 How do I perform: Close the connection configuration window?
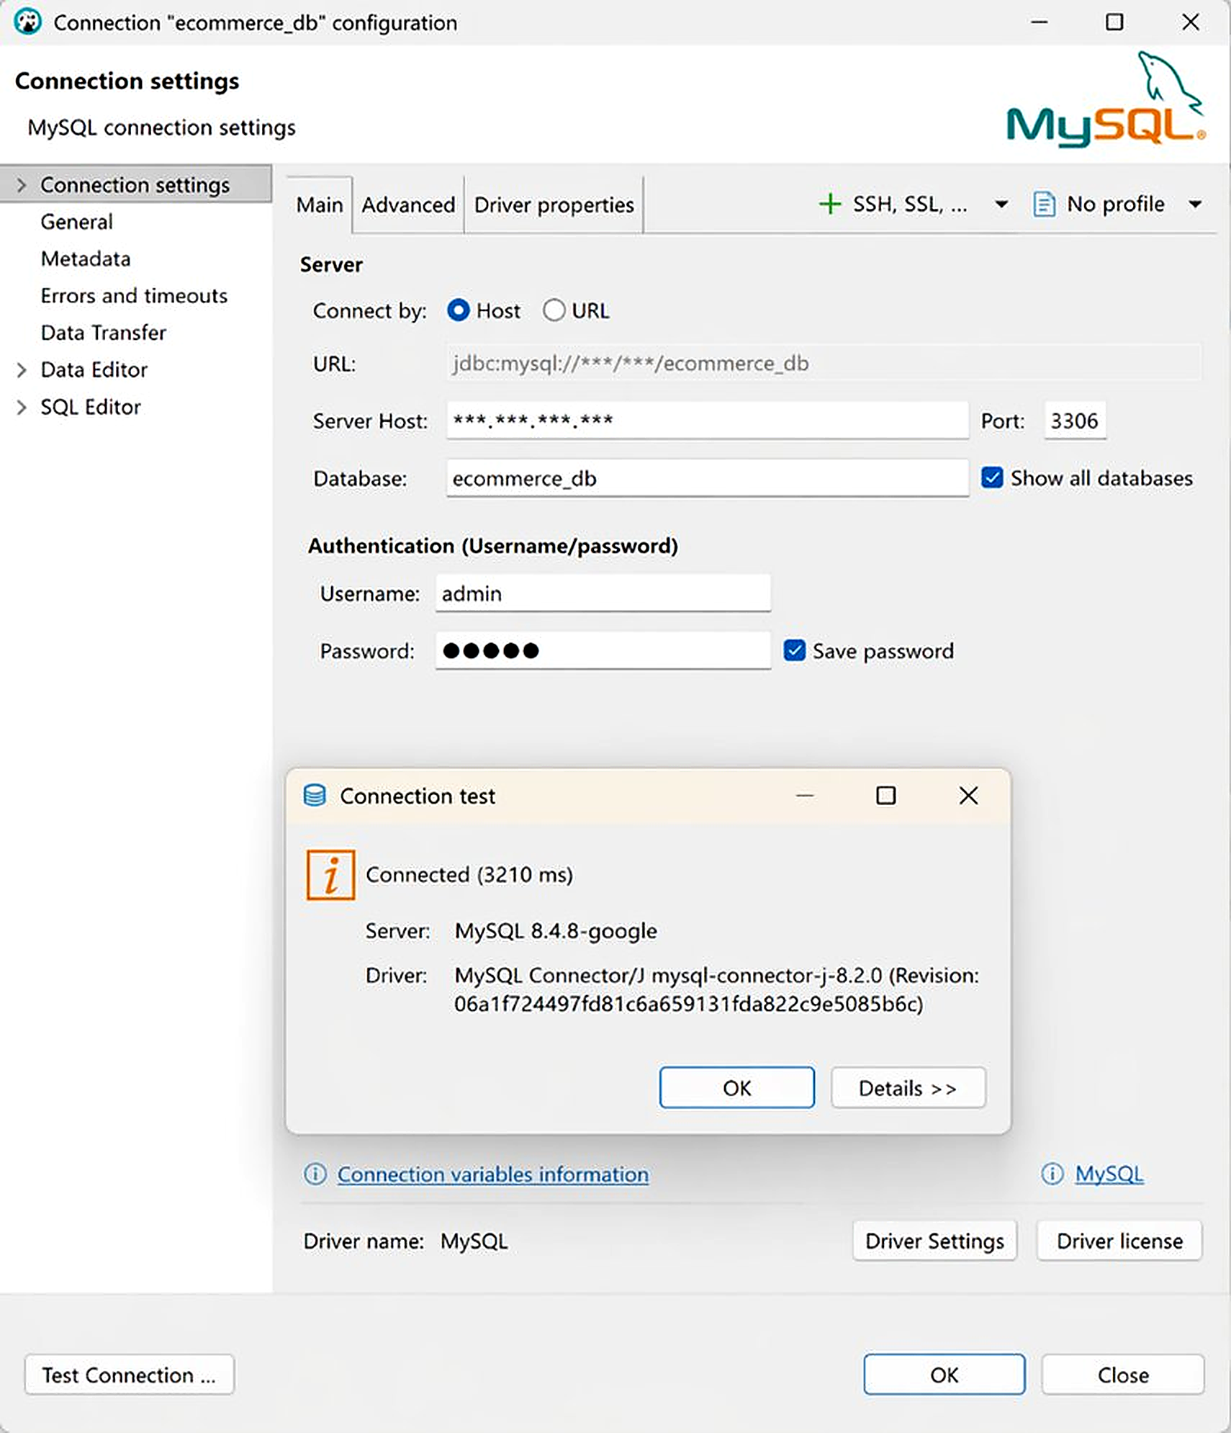[1190, 22]
